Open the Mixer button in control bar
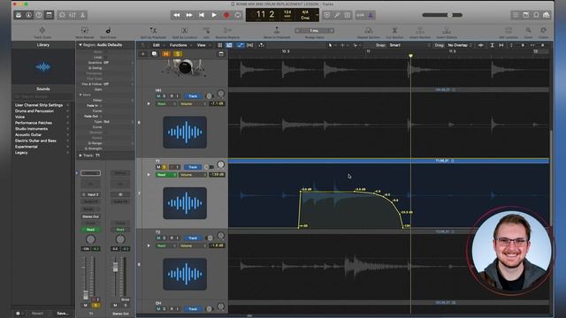Image resolution: width=566 pixels, height=318 pixels. [73, 15]
